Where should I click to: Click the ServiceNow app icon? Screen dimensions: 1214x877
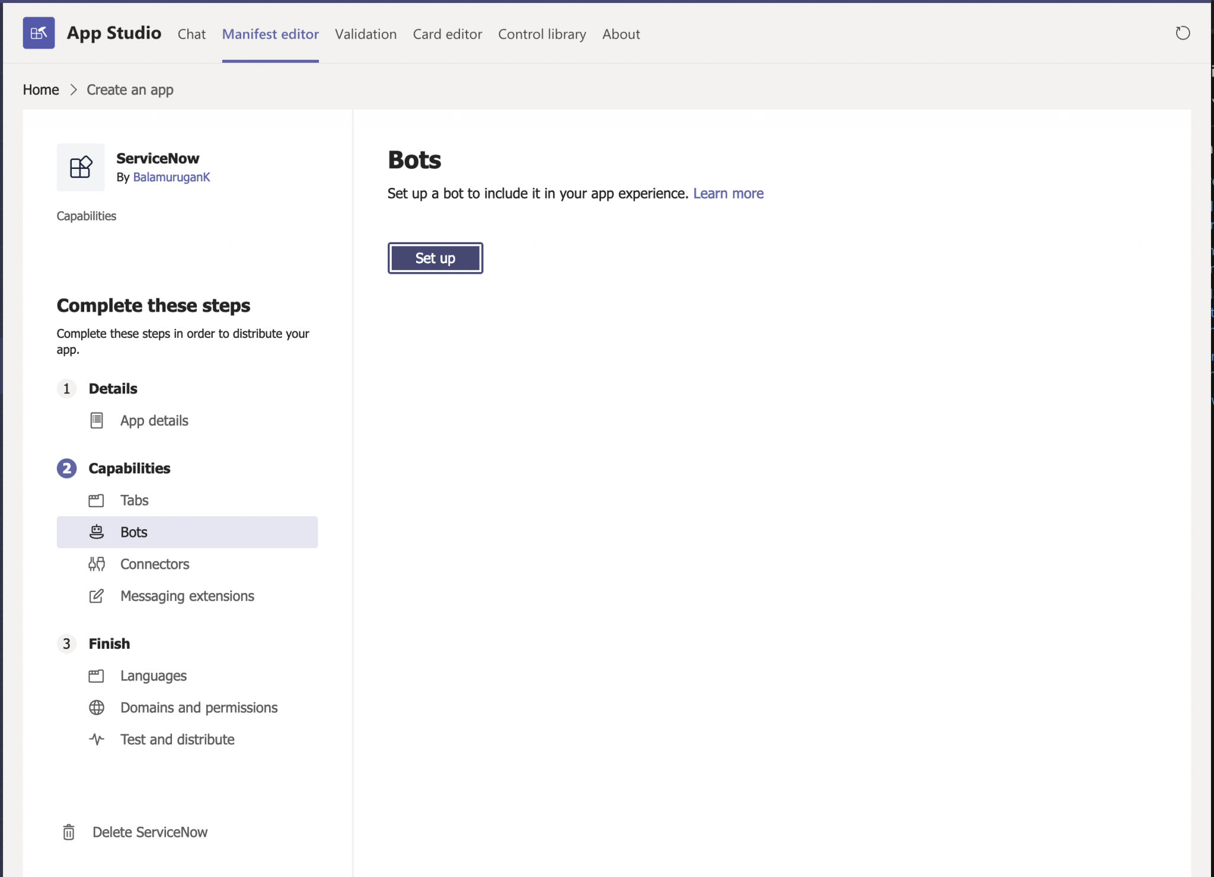pyautogui.click(x=80, y=167)
